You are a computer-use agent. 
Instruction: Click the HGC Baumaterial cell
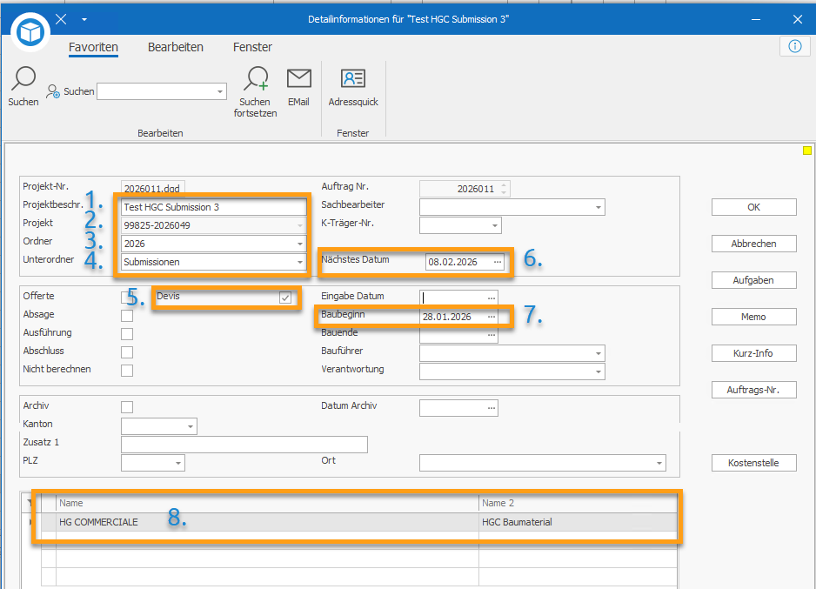point(578,522)
